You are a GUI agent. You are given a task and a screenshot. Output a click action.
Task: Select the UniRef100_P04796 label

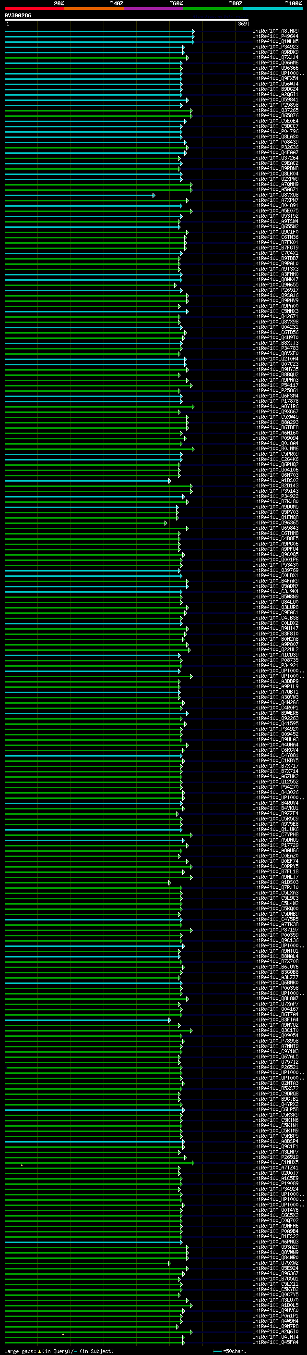[x=275, y=132]
